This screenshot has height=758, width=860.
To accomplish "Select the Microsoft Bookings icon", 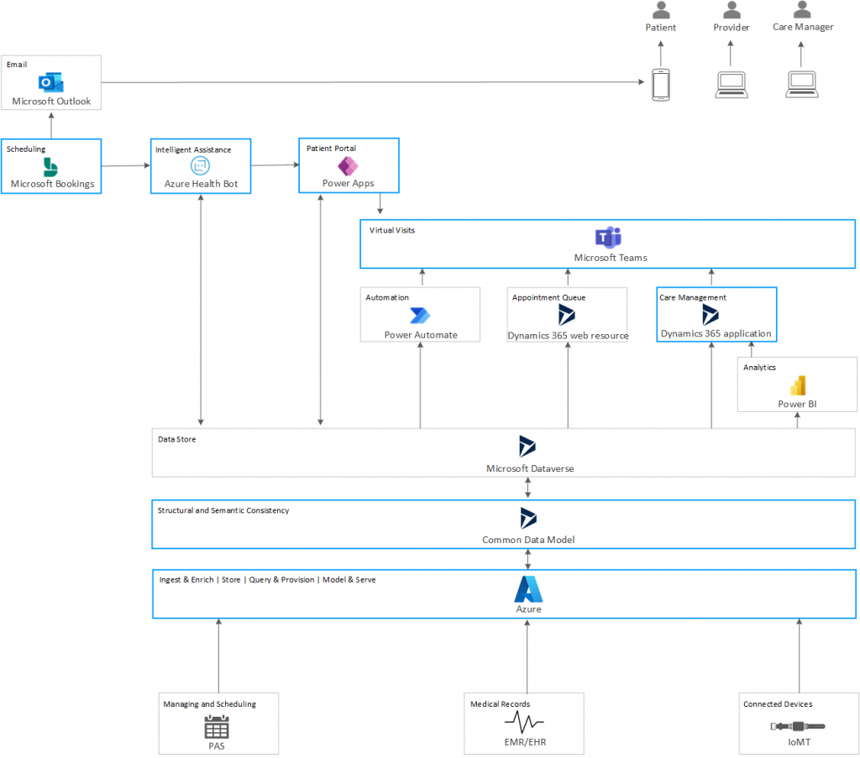I will pyautogui.click(x=50, y=167).
